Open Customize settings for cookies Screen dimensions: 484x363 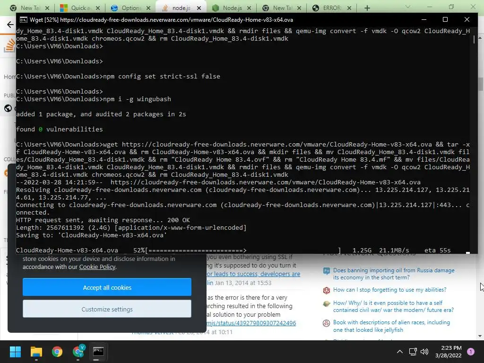[107, 309]
